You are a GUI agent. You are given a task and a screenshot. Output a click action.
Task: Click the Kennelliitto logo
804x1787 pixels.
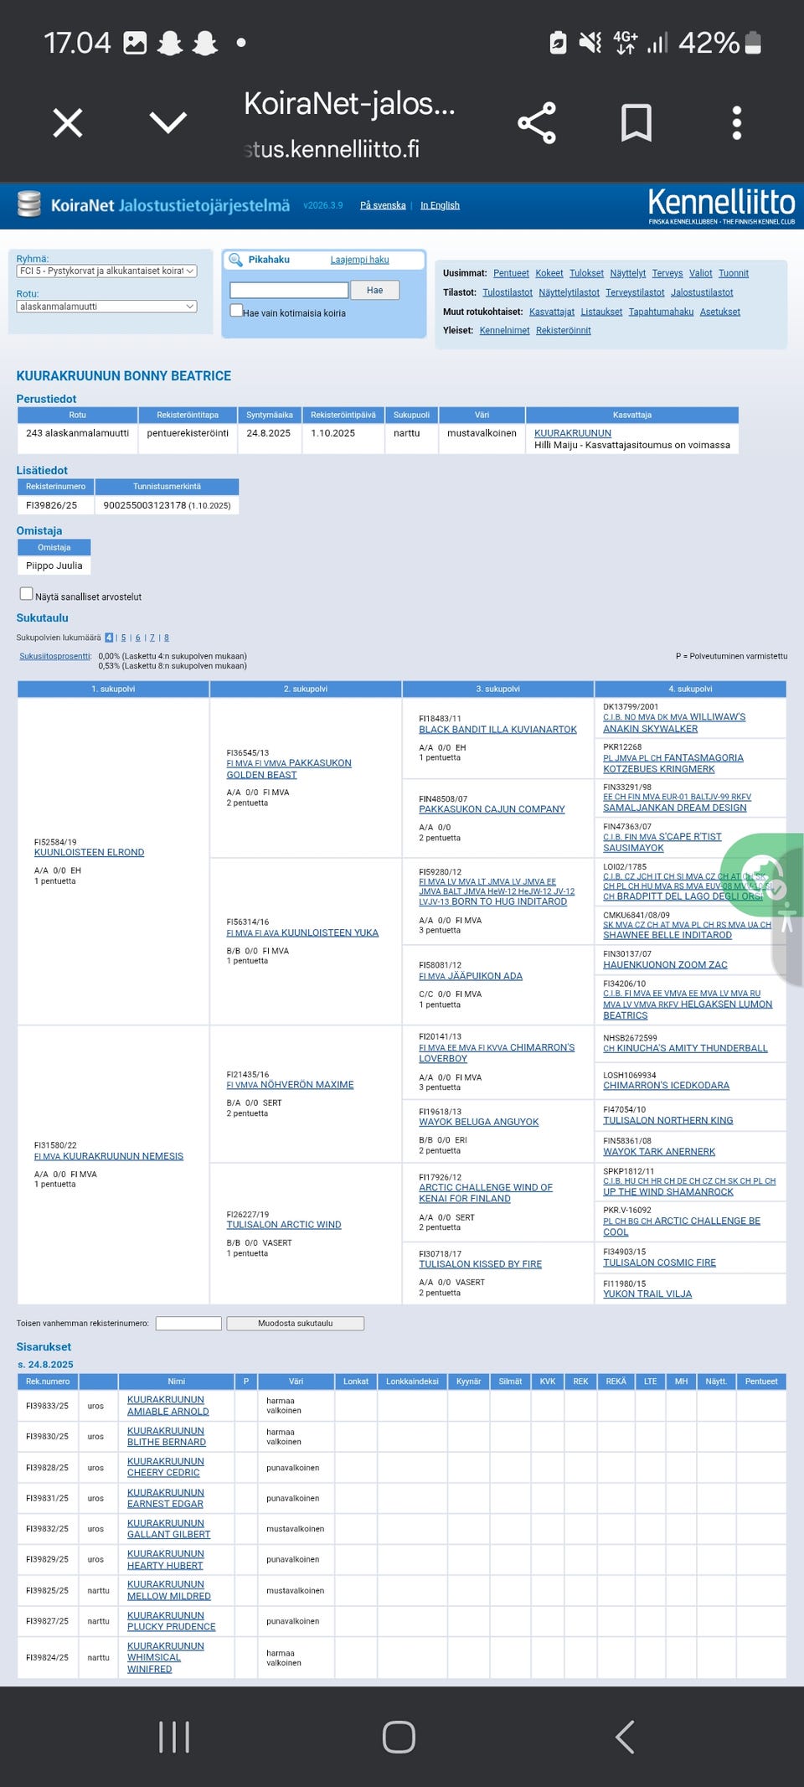(x=721, y=204)
